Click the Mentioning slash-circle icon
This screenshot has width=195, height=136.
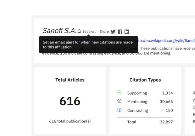(120, 101)
